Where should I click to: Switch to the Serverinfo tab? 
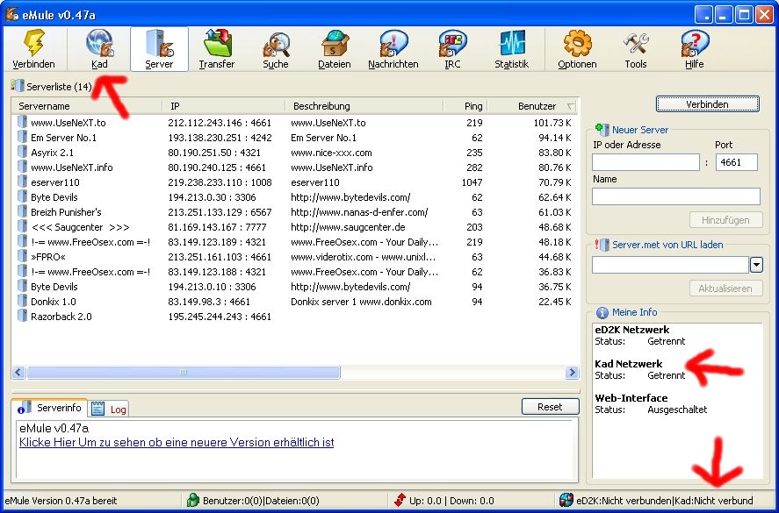click(50, 408)
